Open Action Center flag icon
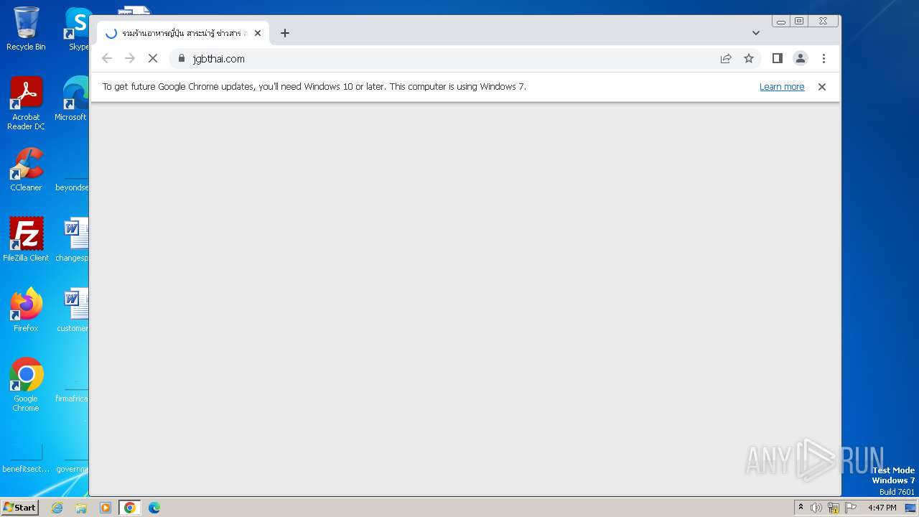The height and width of the screenshot is (517, 919). pyautogui.click(x=851, y=508)
